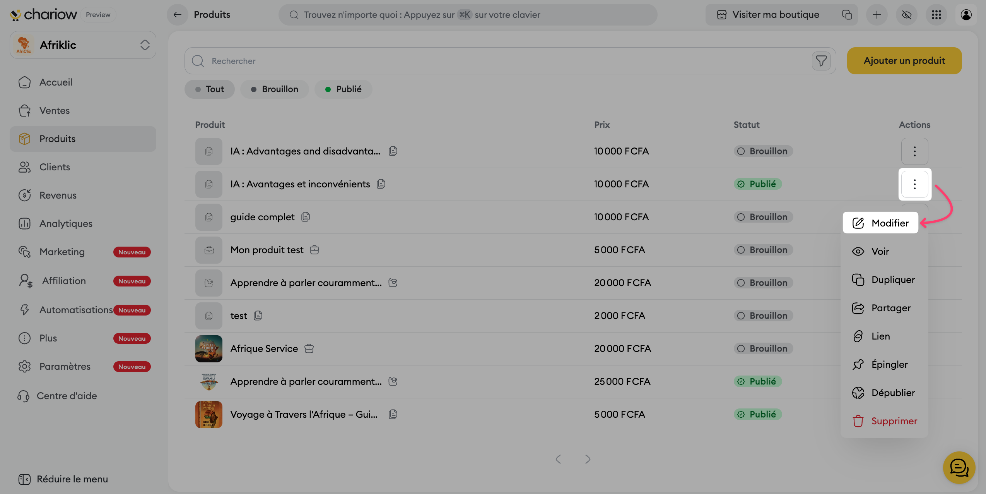Click the Rechercher product search field
Screen dimensions: 986x494
pos(503,61)
